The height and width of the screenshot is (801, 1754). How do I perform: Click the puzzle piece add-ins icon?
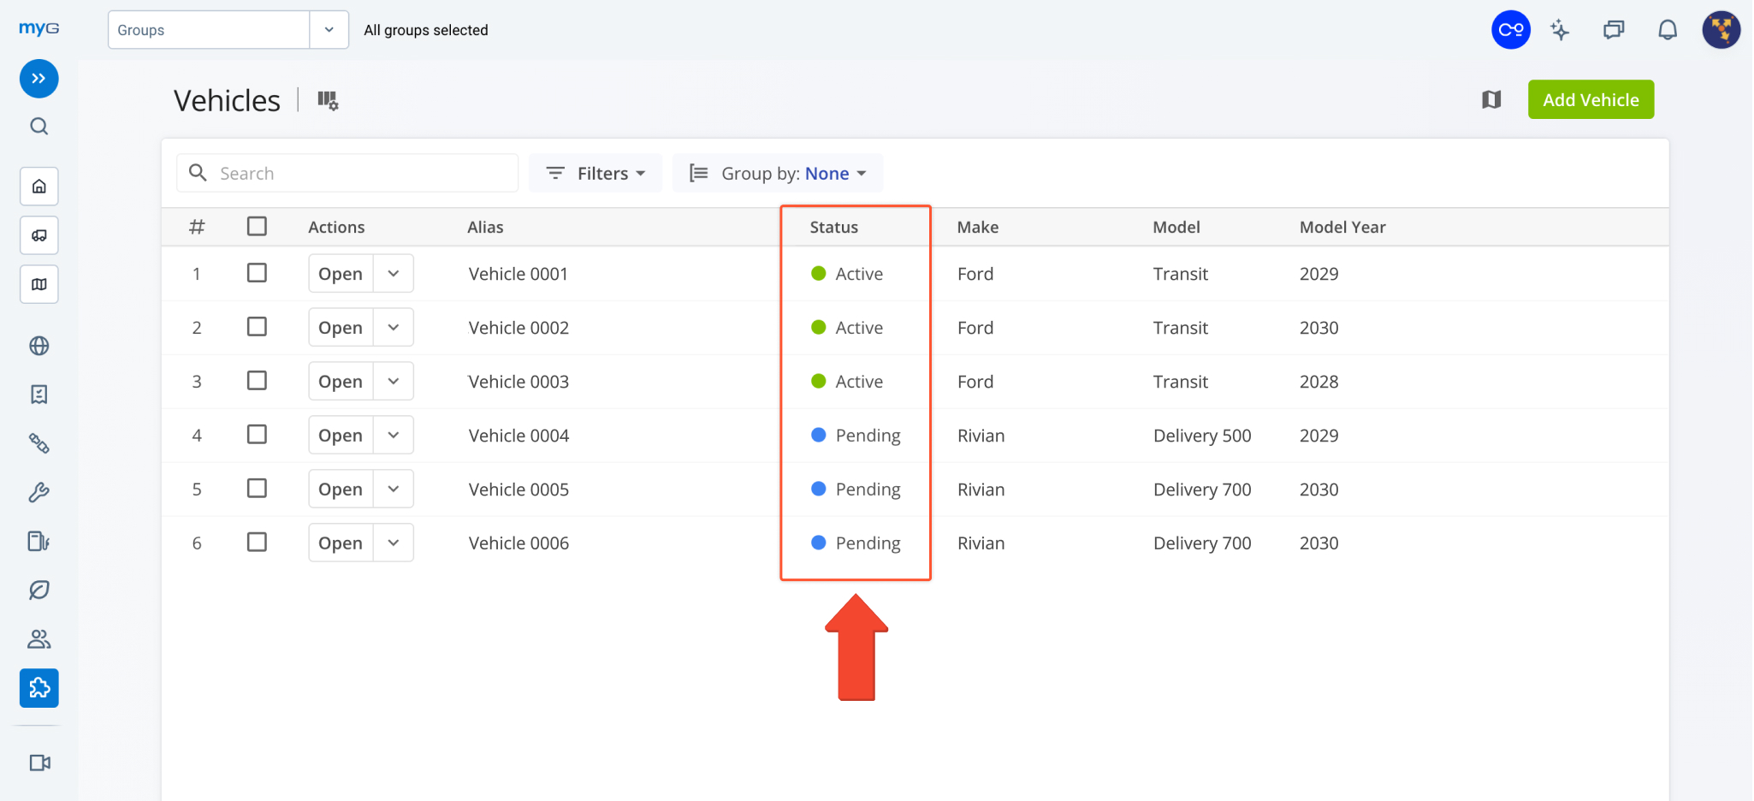click(x=39, y=688)
